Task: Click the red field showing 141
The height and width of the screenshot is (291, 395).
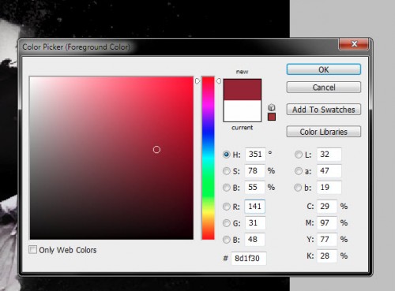Action: click(x=254, y=207)
